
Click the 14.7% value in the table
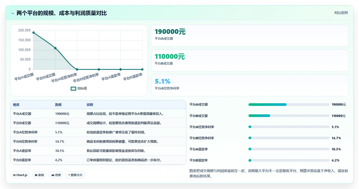(60, 142)
